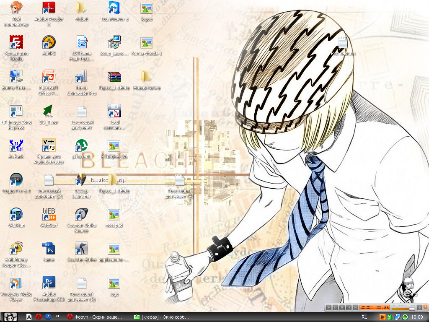Click the network connection tray icon
The height and width of the screenshot is (322, 429).
point(397,317)
